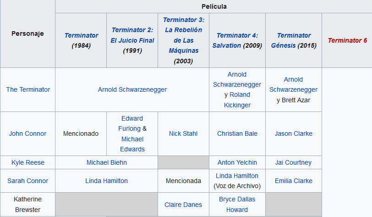The height and width of the screenshot is (217, 372).
Task: Click the red Terminator 6 link
Action: (347, 41)
